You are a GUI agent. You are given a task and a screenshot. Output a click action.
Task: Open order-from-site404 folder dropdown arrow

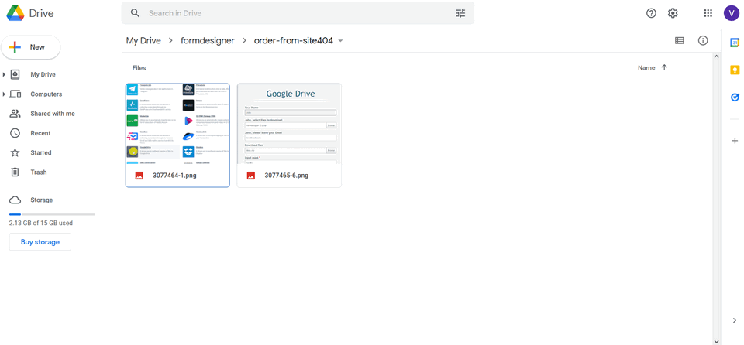point(340,41)
